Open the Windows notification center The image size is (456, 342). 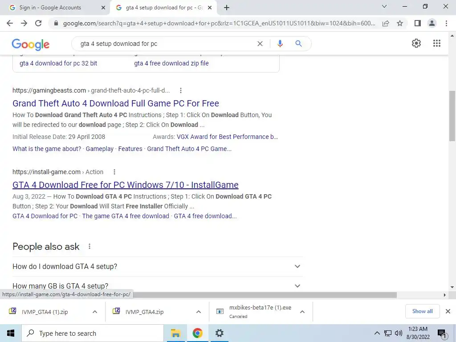coord(442,334)
